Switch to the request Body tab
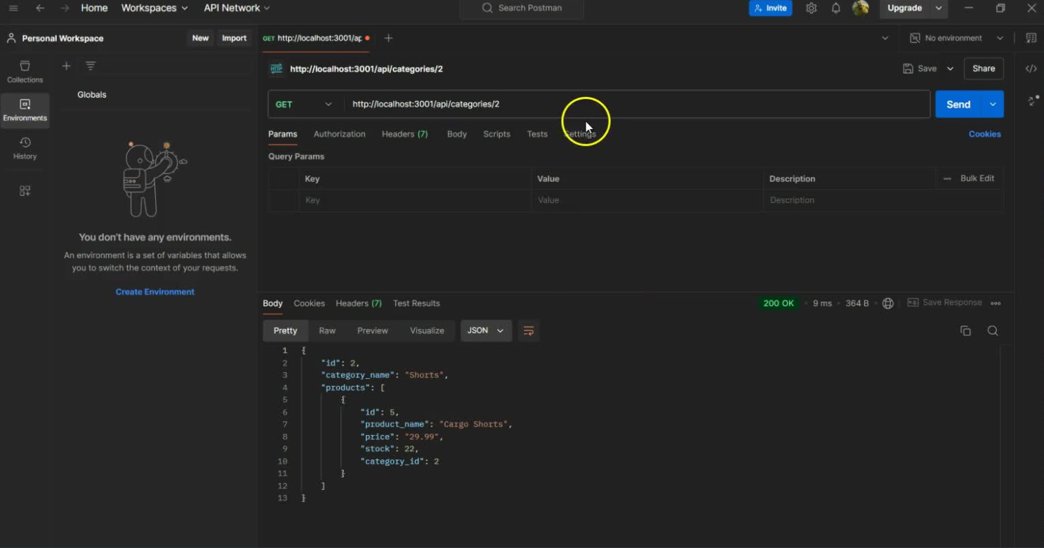The width and height of the screenshot is (1044, 548). click(457, 134)
